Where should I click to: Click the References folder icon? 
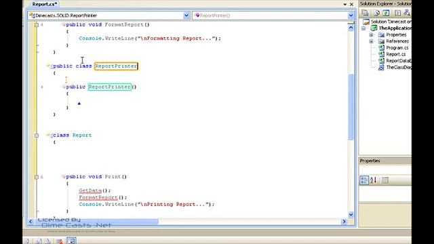381,41
